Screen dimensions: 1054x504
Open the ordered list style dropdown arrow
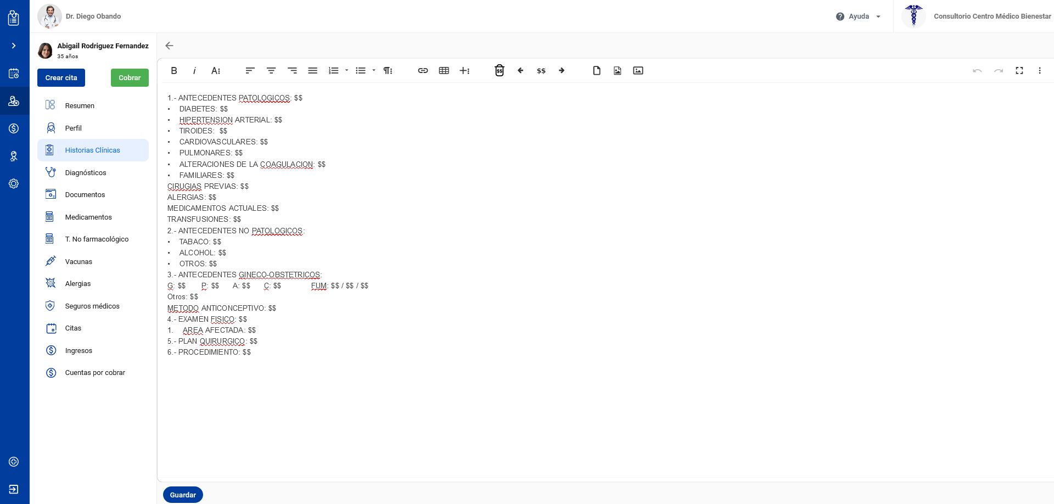click(347, 70)
